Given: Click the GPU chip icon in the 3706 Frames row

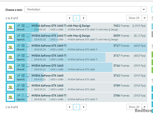Looking at the screenshot, I should (19, 95).
